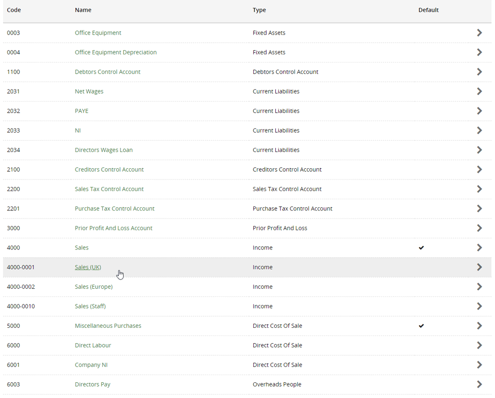495x398 pixels.
Task: Open the Sales (UK) account link
Action: tap(88, 267)
